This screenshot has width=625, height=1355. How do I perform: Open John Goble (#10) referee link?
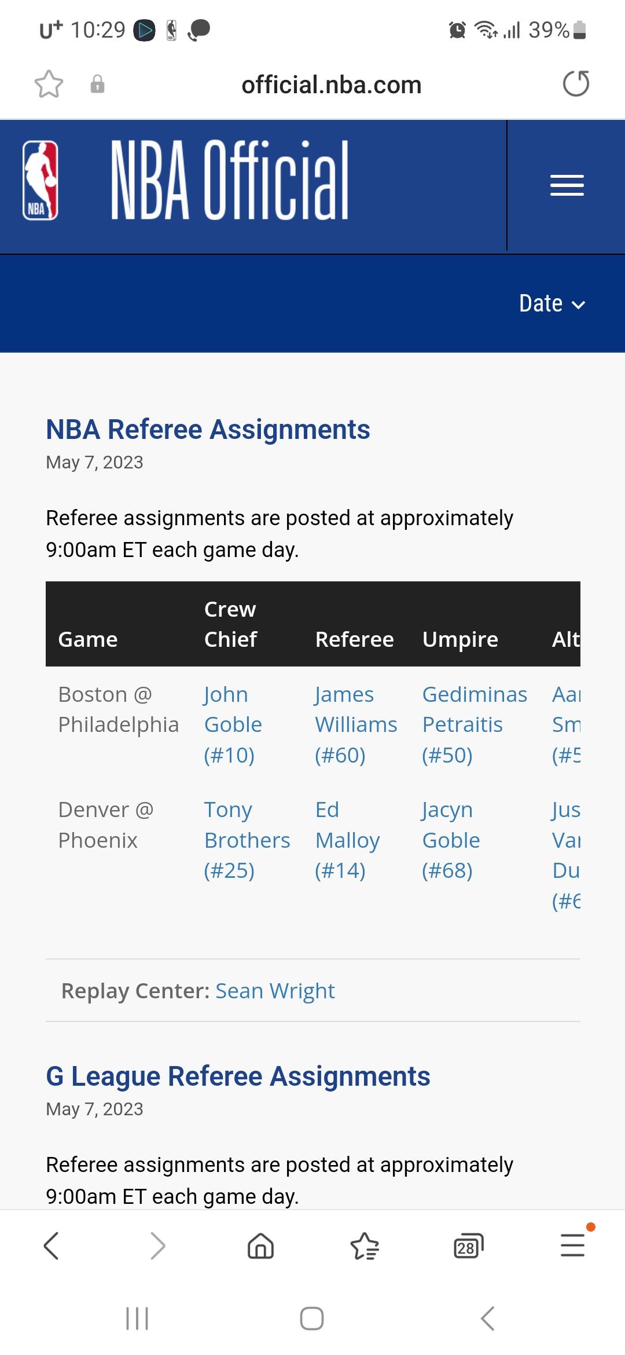(233, 724)
